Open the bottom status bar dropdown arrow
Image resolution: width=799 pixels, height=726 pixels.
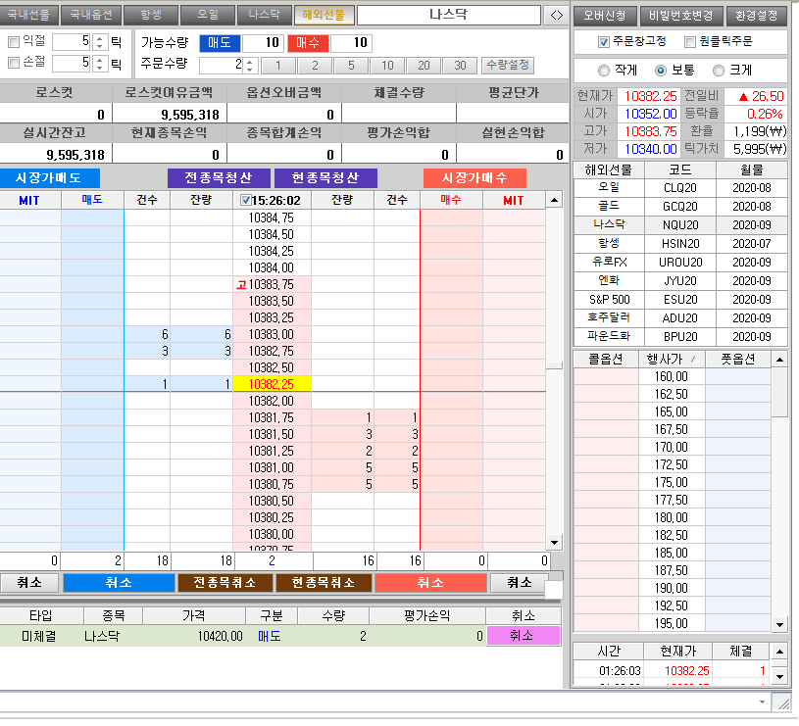point(762,702)
